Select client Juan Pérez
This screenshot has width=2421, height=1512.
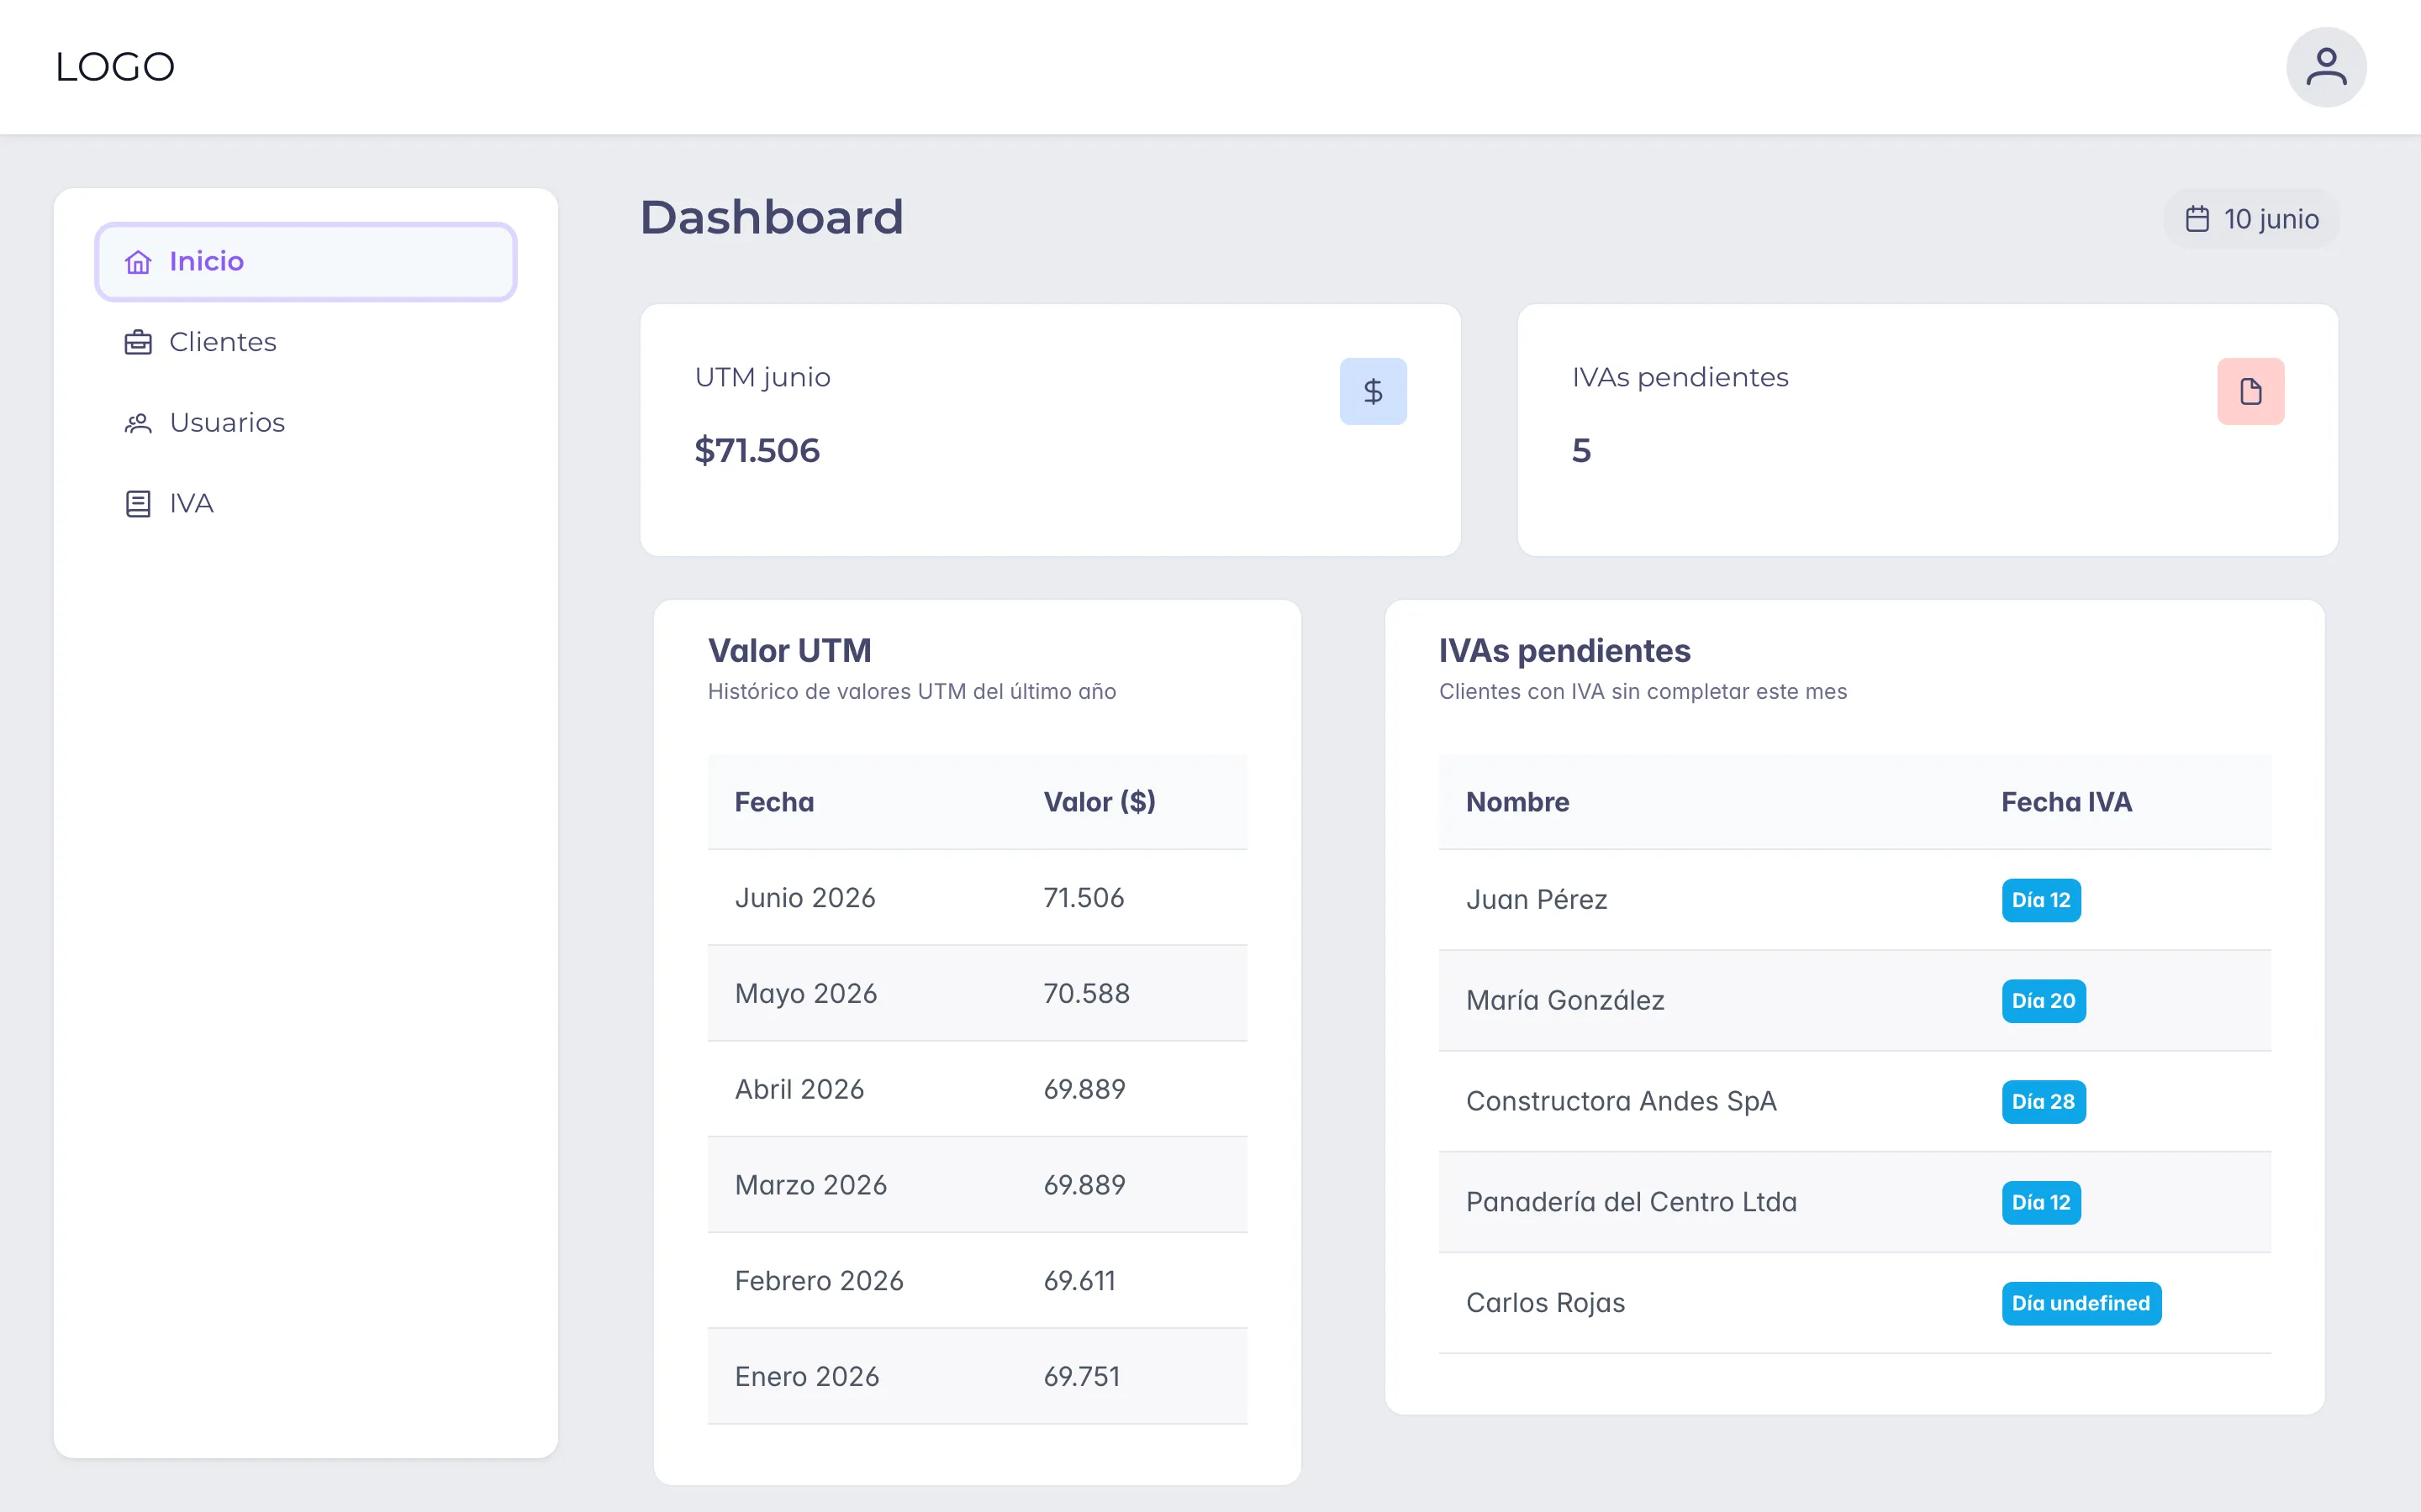[1537, 900]
